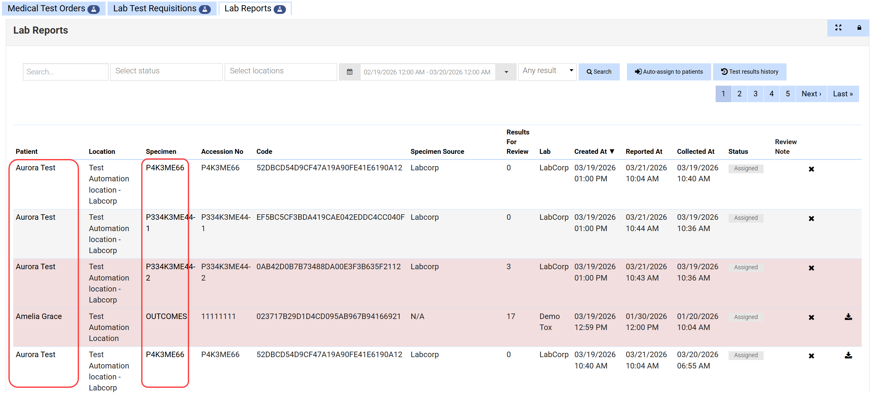Click the Search text input field
The height and width of the screenshot is (393, 873).
[x=65, y=72]
